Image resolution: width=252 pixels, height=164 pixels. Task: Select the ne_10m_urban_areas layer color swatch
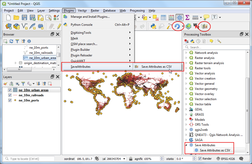15,90
